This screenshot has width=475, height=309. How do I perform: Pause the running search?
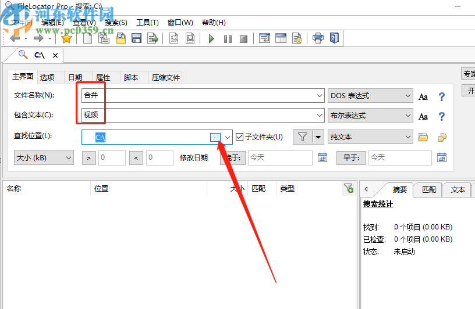[228, 39]
